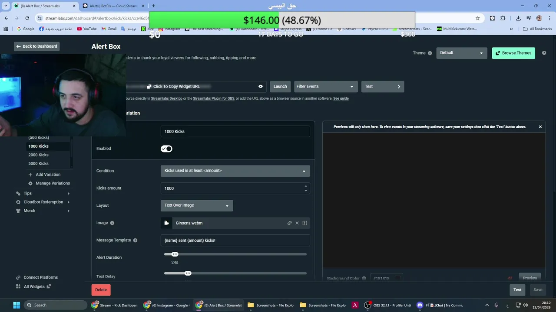This screenshot has height=312, width=556.
Task: Expand the Cloudbot Redemption section
Action: 69,202
